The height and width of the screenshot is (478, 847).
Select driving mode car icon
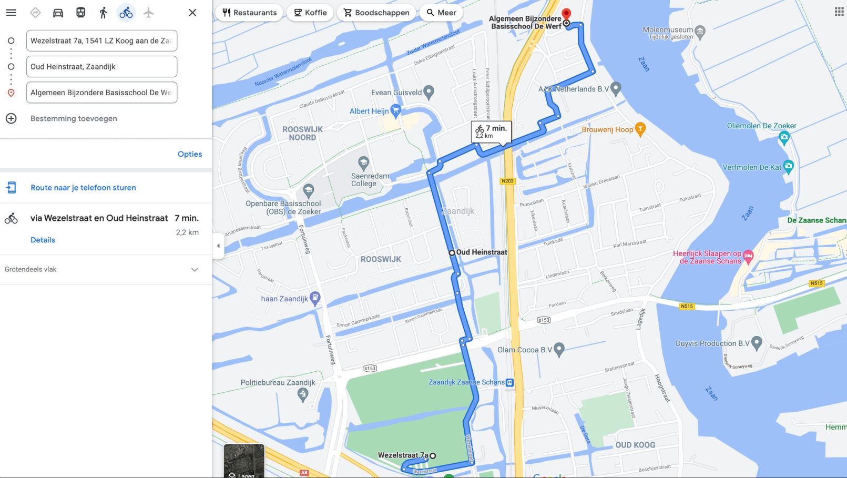click(x=58, y=13)
